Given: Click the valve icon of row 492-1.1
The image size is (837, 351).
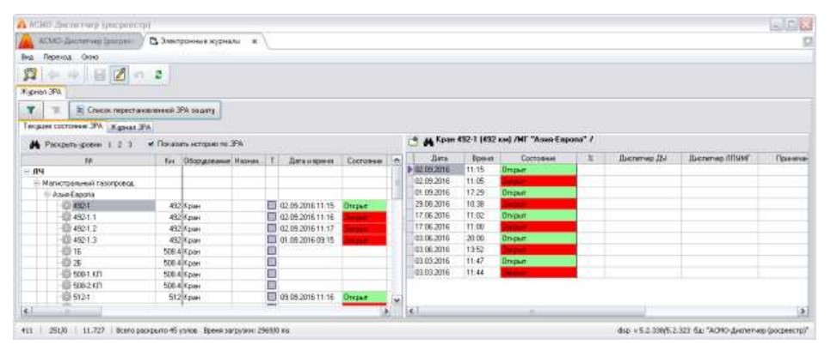Looking at the screenshot, I should (67, 216).
